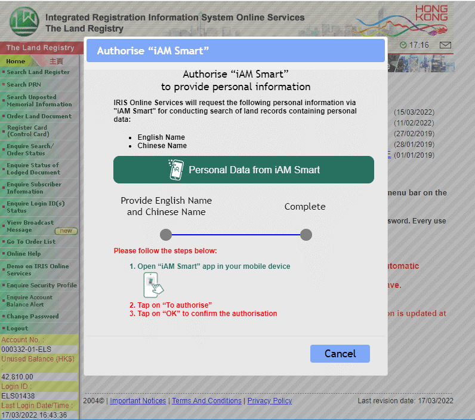Image resolution: width=475 pixels, height=420 pixels.
Task: Open Search Land Register menu item
Action: coord(38,72)
